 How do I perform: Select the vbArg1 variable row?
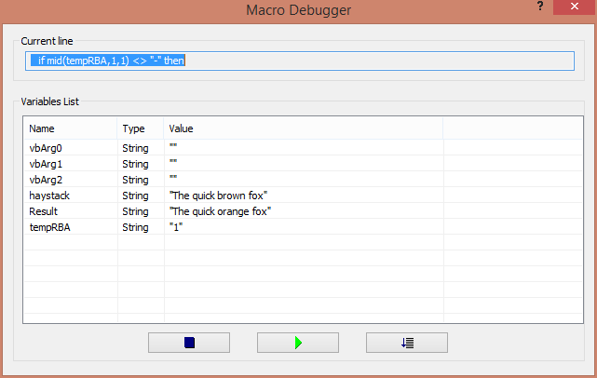(303, 164)
